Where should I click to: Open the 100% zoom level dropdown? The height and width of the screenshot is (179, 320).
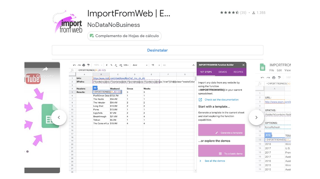tap(98, 65)
